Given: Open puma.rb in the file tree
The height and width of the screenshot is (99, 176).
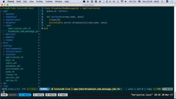Looking at the screenshot, I should (x=10, y=72).
